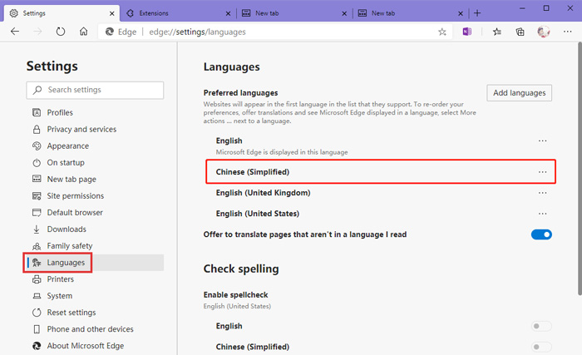Click the Printers icon
The width and height of the screenshot is (582, 355).
point(37,279)
